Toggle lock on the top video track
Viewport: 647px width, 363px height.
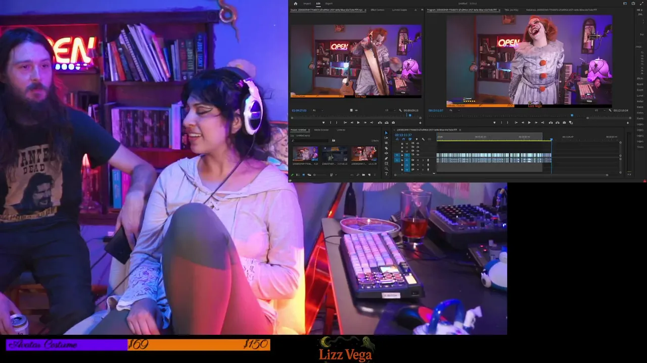tap(402, 143)
